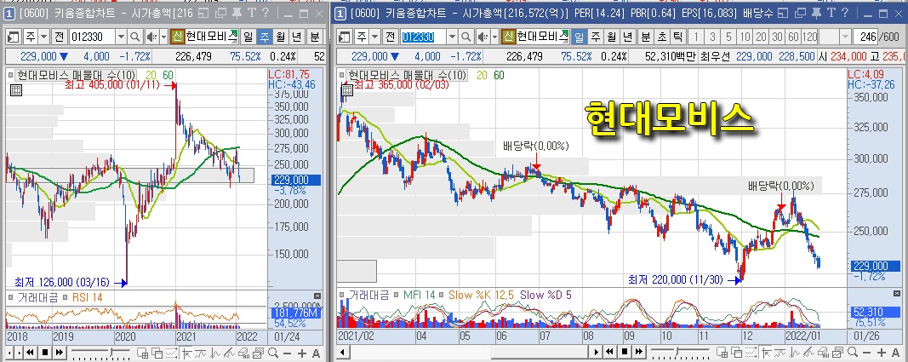Image resolution: width=908 pixels, height=362 pixels.
Task: Click the stock code field in right window
Action: [424, 37]
